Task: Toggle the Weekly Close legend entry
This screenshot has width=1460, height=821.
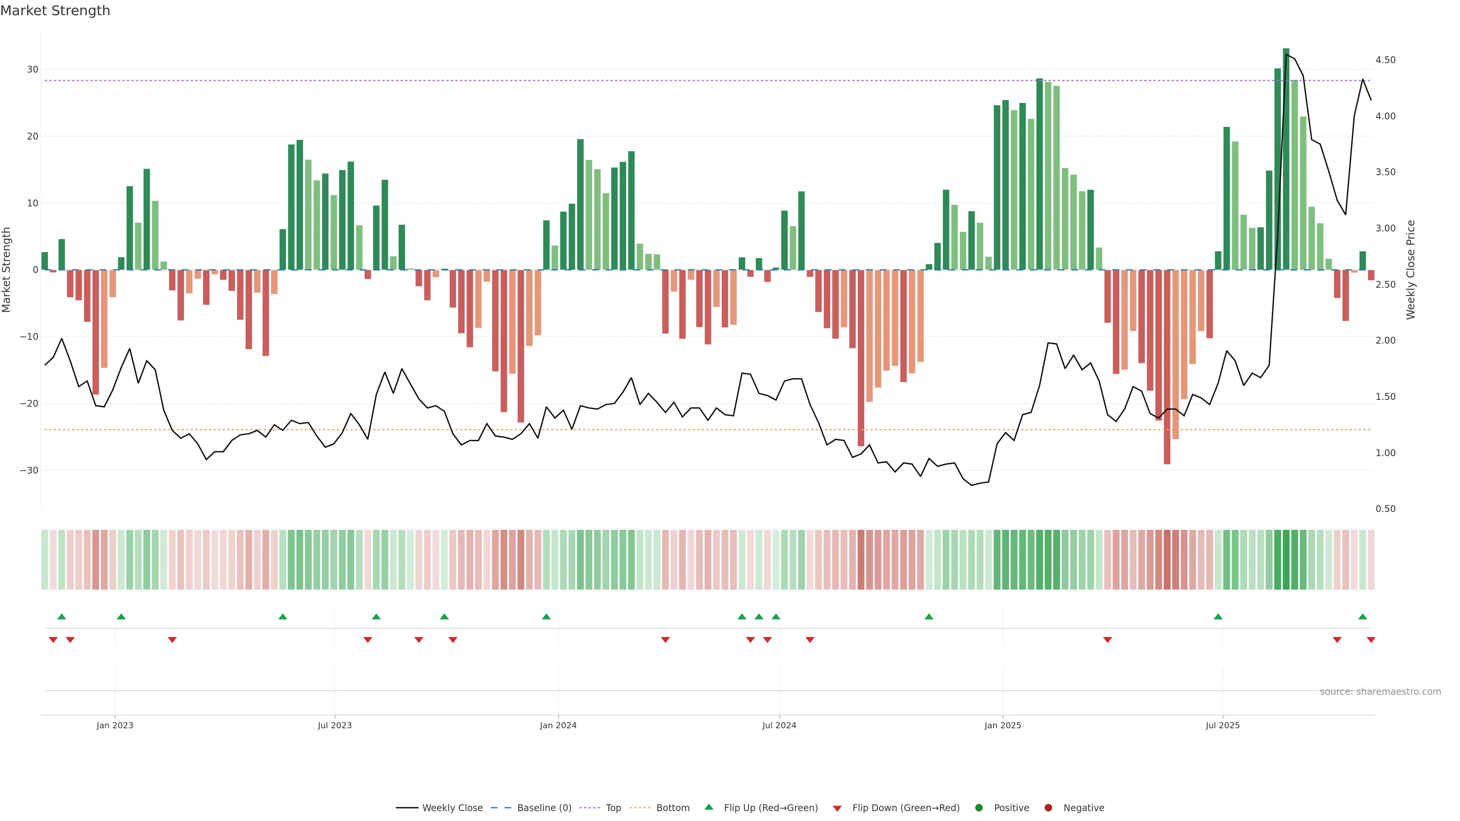Action: pos(439,807)
